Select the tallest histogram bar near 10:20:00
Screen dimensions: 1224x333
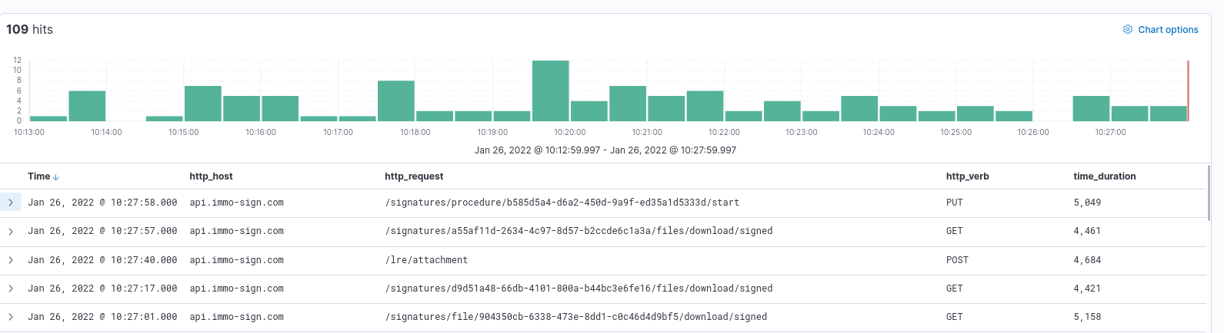(551, 91)
